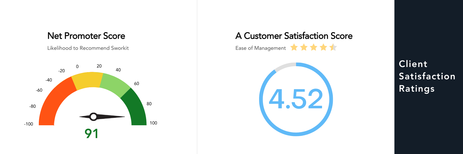The image size is (463, 154).
Task: Click the Client Satisfaction Ratings panel title
Action: tap(427, 76)
